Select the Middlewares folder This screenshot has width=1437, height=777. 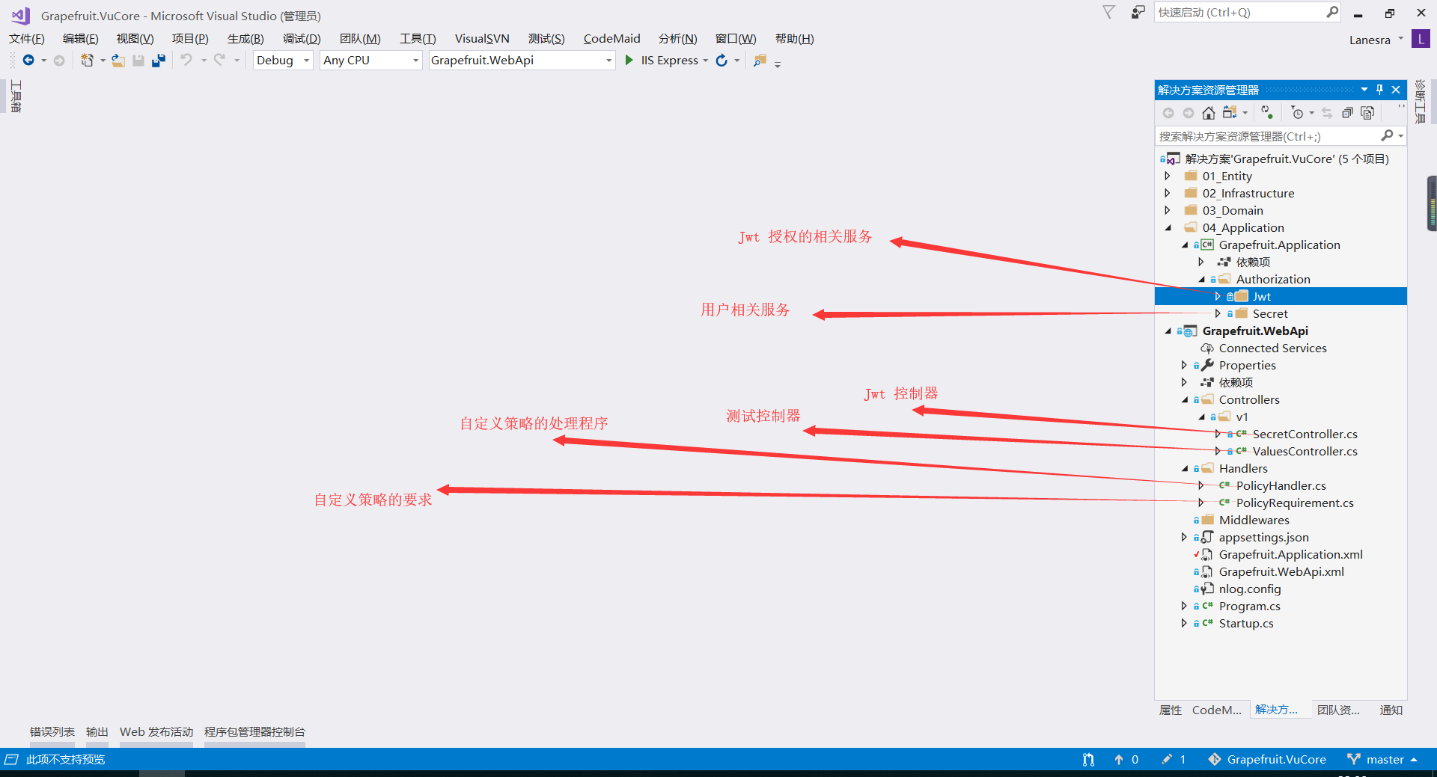point(1254,520)
